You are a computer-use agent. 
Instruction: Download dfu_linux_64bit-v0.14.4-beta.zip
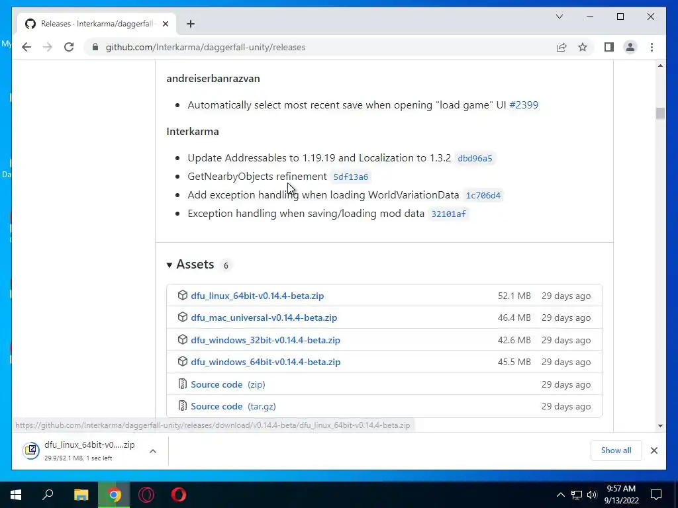tap(258, 296)
